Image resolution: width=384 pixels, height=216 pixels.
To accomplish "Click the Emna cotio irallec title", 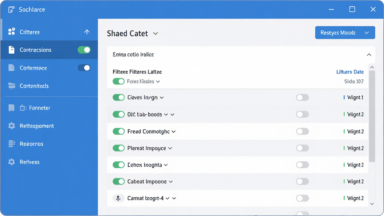I will point(133,54).
